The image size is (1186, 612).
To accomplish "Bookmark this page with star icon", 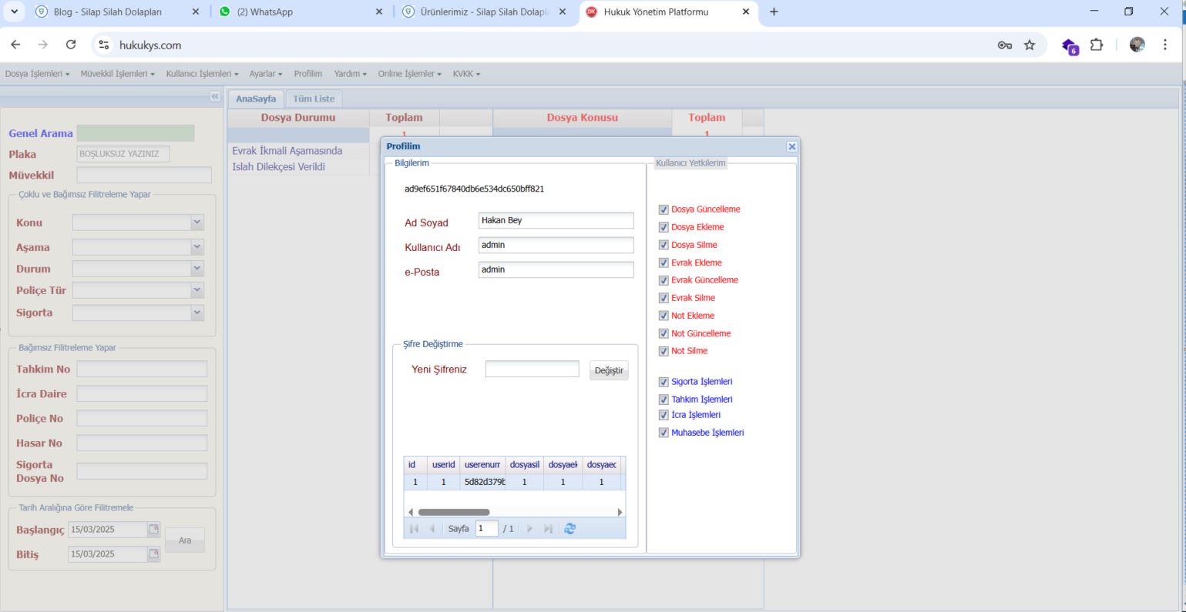I will (1029, 45).
